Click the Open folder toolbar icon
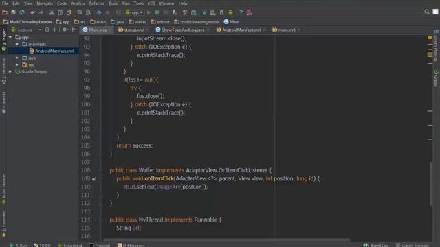 pyautogui.click(x=5, y=12)
